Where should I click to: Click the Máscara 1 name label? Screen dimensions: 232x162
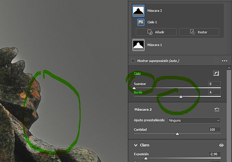point(154,45)
